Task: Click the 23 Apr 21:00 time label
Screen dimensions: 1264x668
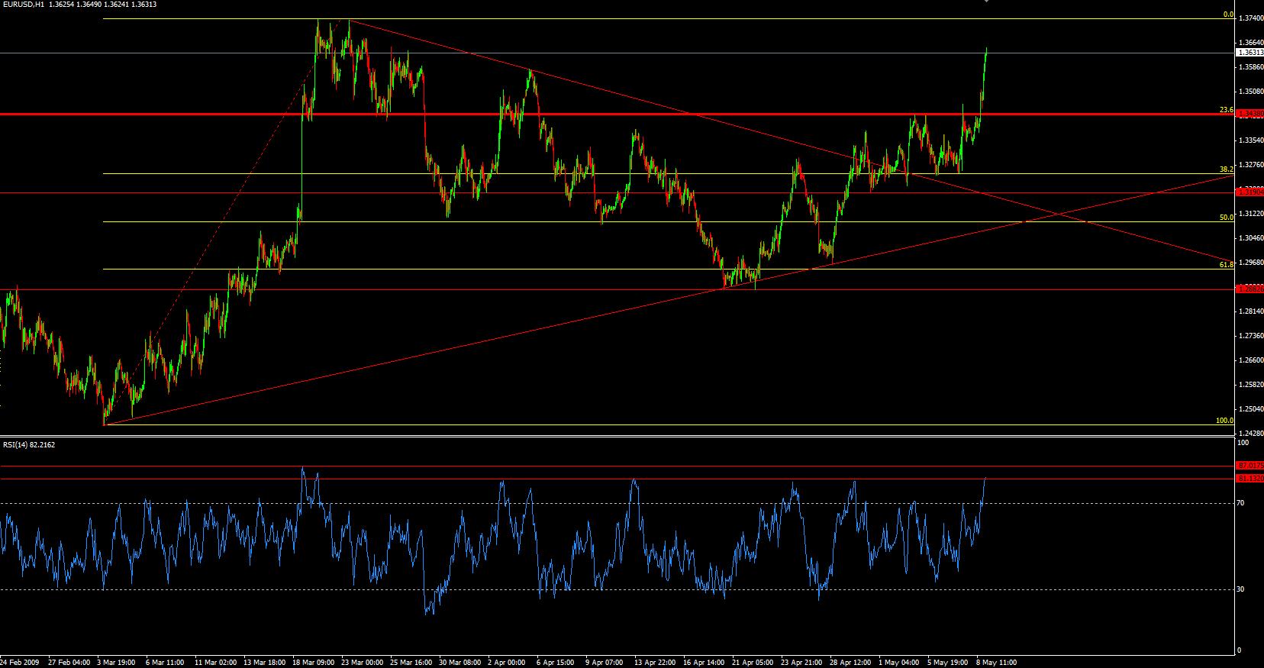Action: (801, 663)
